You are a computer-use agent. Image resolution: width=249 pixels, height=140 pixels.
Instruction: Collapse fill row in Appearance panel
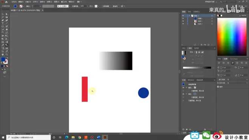[x=186, y=94]
